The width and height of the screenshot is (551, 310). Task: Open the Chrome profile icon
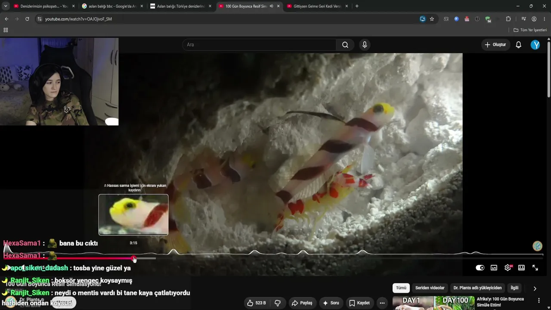coord(534,19)
